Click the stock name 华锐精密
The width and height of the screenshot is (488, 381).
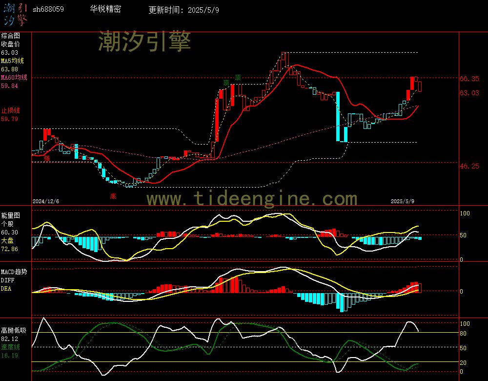point(105,9)
